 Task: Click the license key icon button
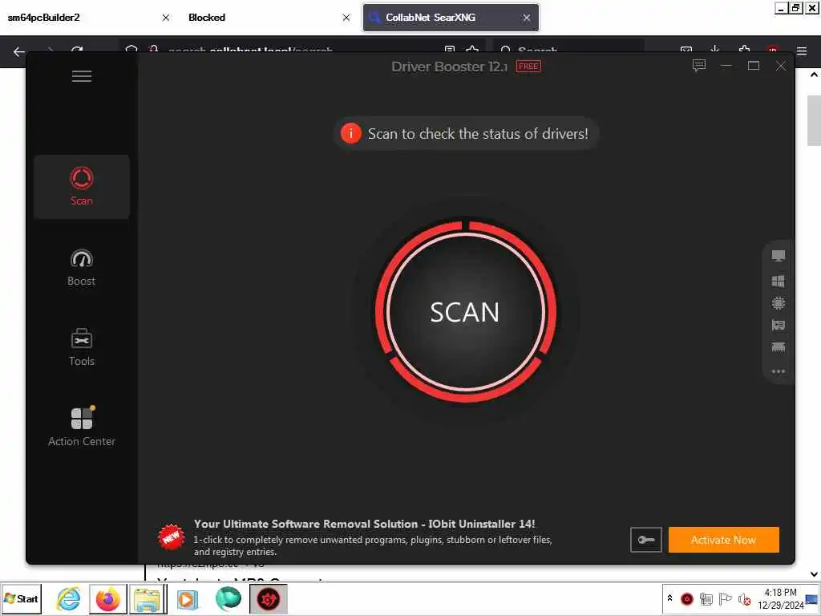646,540
